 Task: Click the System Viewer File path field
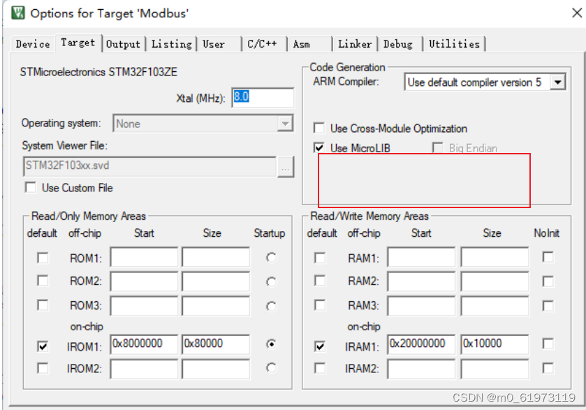(149, 166)
